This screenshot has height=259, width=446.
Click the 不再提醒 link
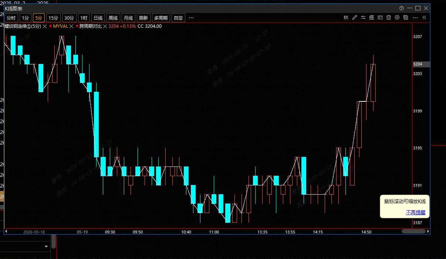coord(416,212)
